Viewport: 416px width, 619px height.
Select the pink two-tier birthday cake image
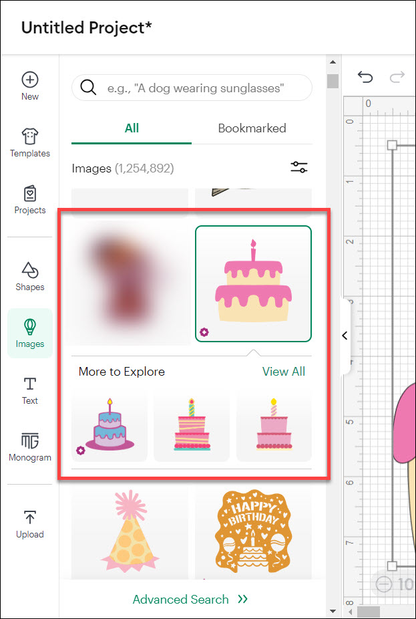point(254,284)
